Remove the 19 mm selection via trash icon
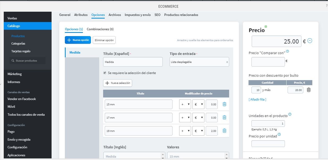Image resolution: width=328 pixels, height=160 pixels. (x=224, y=131)
